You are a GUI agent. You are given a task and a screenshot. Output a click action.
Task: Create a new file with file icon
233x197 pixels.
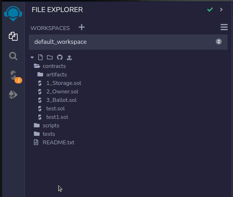point(40,57)
